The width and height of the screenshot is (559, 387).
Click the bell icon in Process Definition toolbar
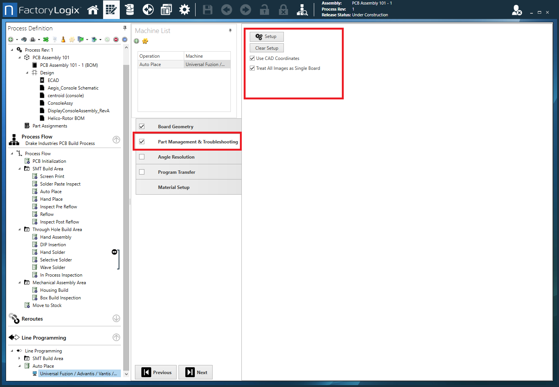click(63, 39)
